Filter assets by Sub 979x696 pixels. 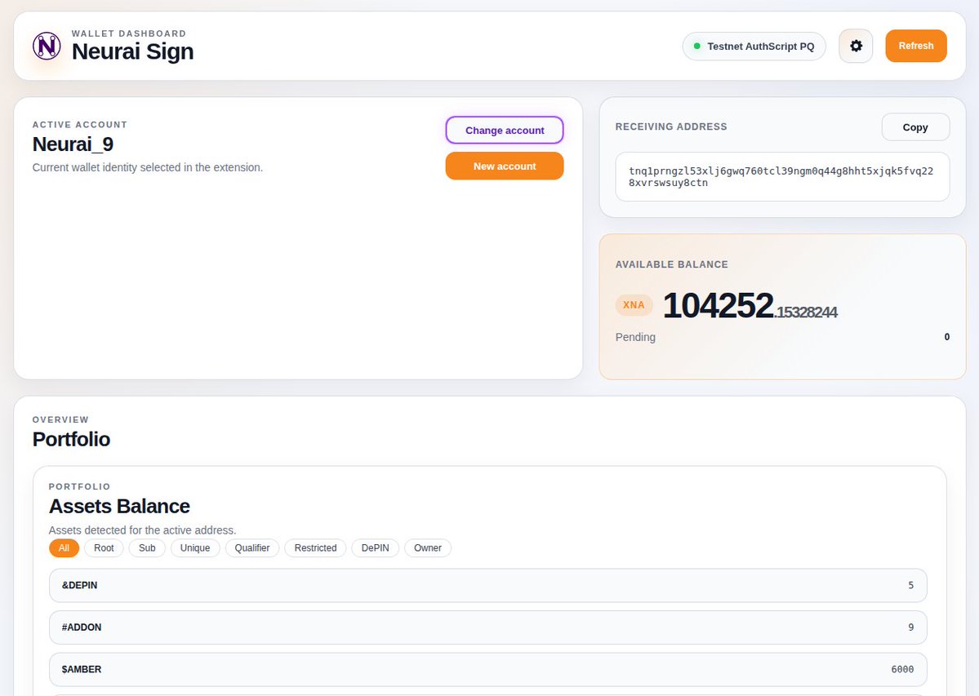tap(147, 547)
